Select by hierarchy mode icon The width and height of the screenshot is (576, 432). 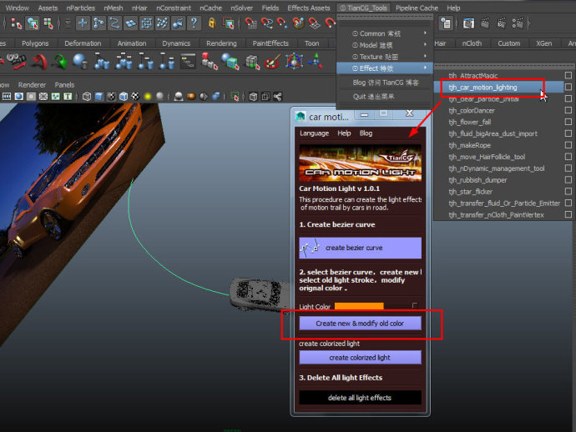16,23
